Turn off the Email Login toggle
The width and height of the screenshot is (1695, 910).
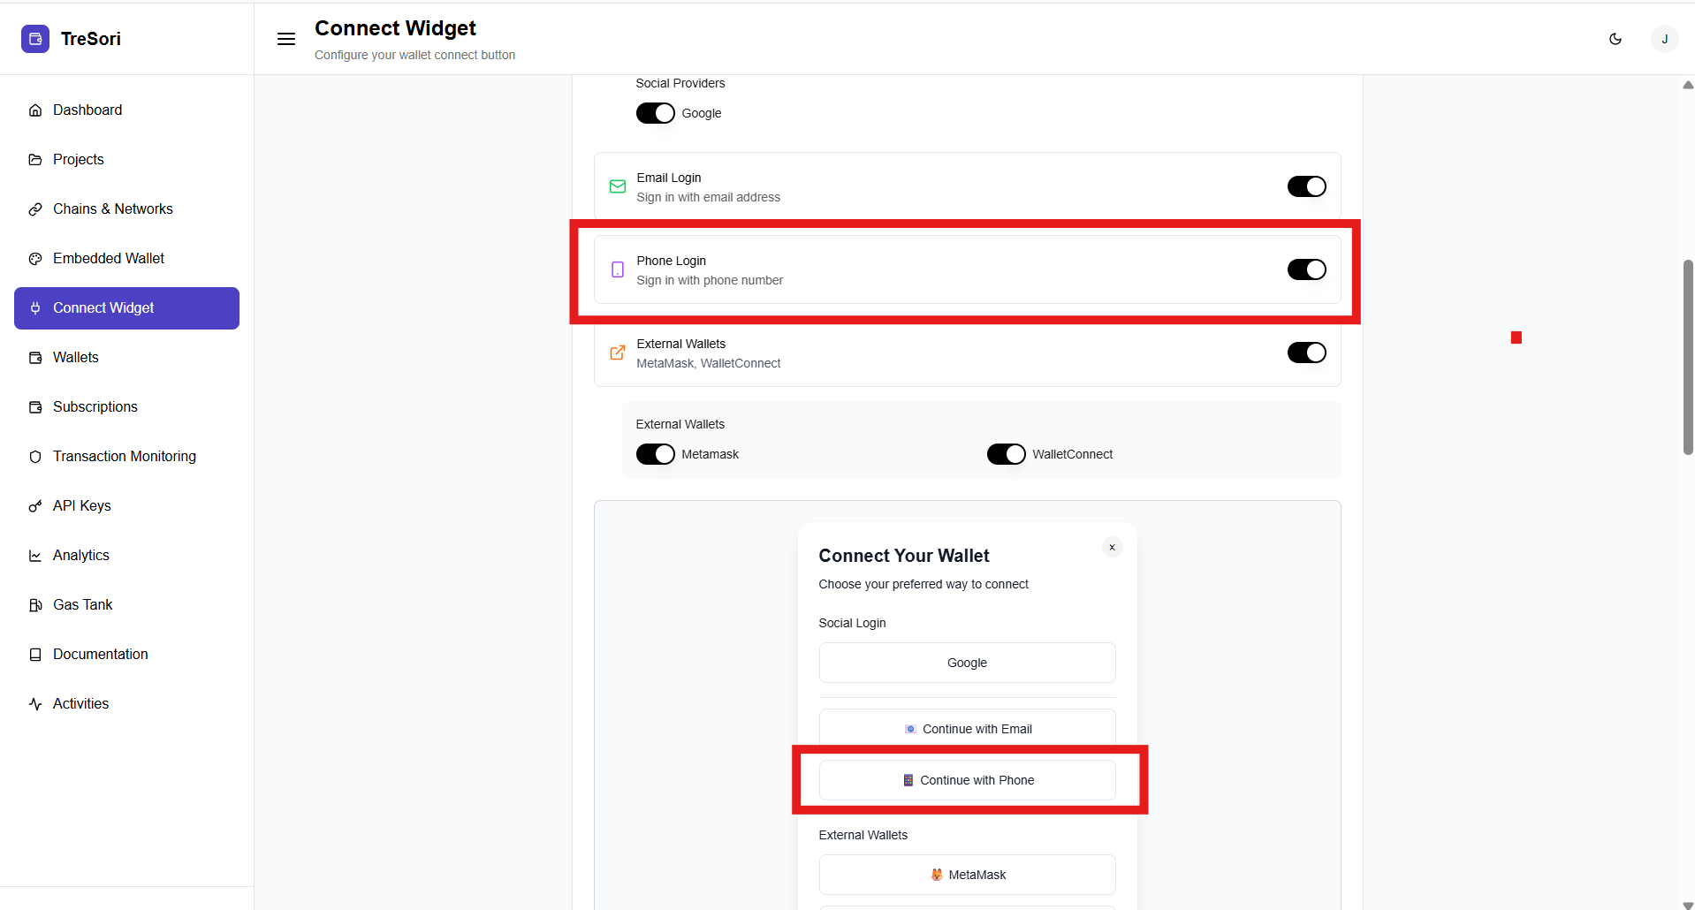[1306, 186]
